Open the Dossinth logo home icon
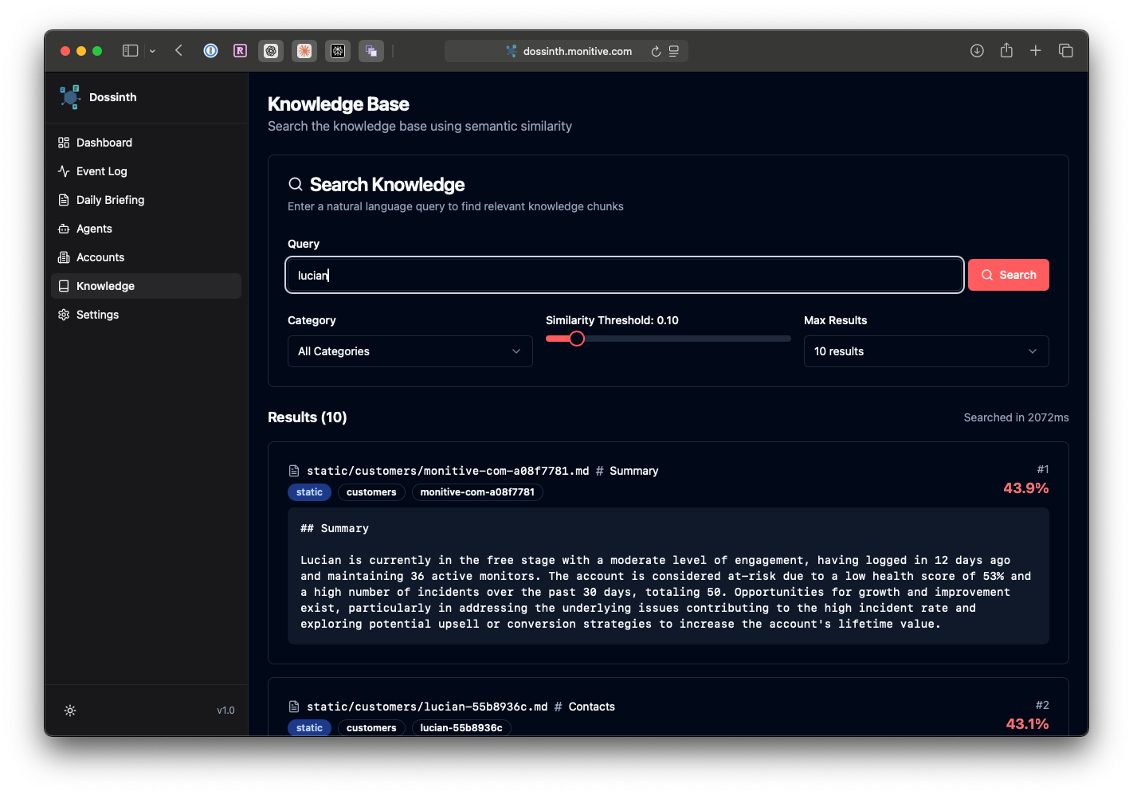Screen dimensions: 1133x795 coord(70,97)
